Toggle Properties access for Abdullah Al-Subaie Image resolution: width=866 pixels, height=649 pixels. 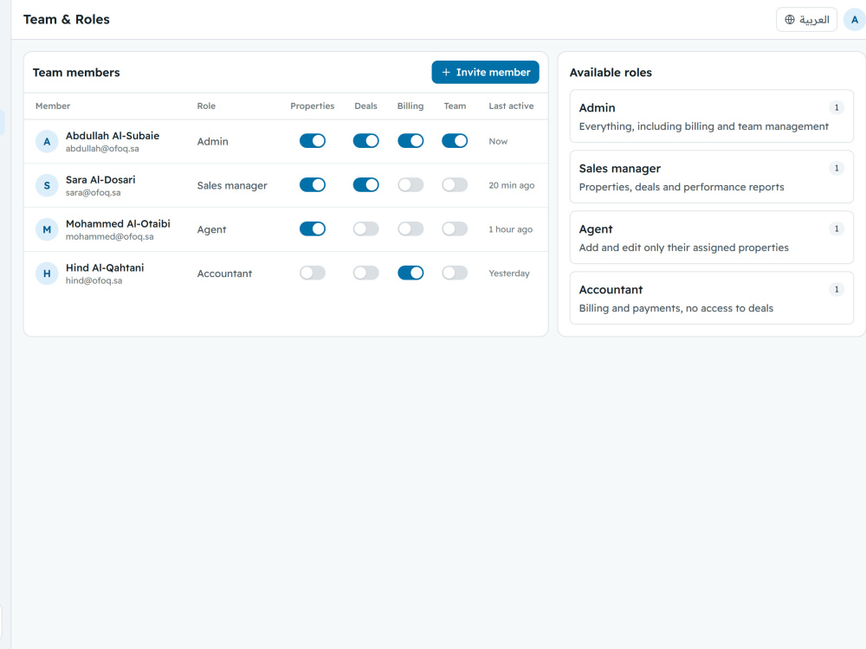point(313,141)
